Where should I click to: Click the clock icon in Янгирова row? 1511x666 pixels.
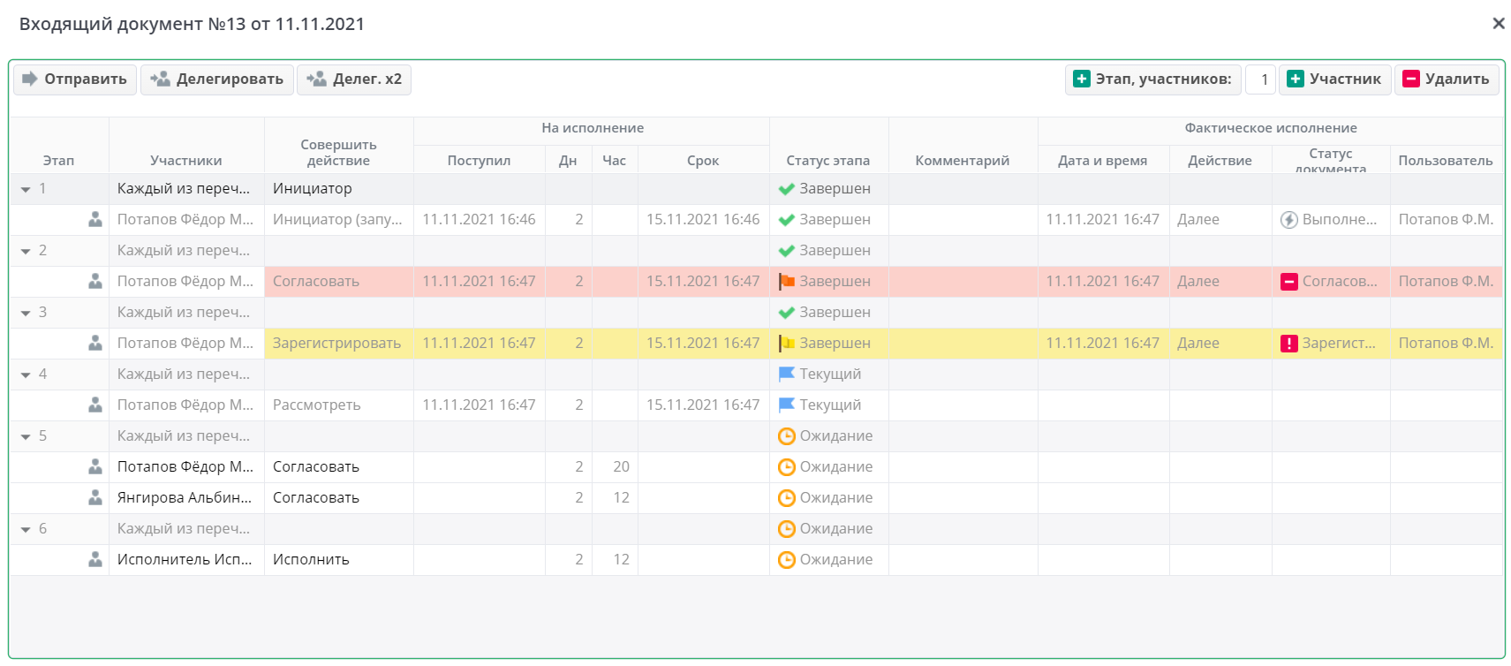(787, 498)
